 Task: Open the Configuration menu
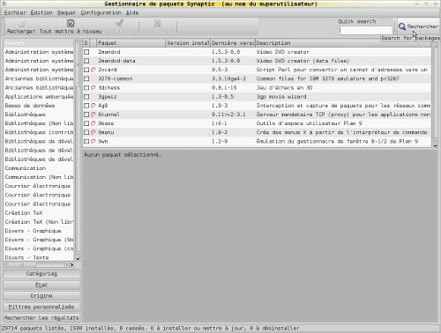point(101,12)
